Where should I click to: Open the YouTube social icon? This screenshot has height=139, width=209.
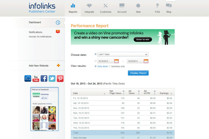[x=36, y=78]
